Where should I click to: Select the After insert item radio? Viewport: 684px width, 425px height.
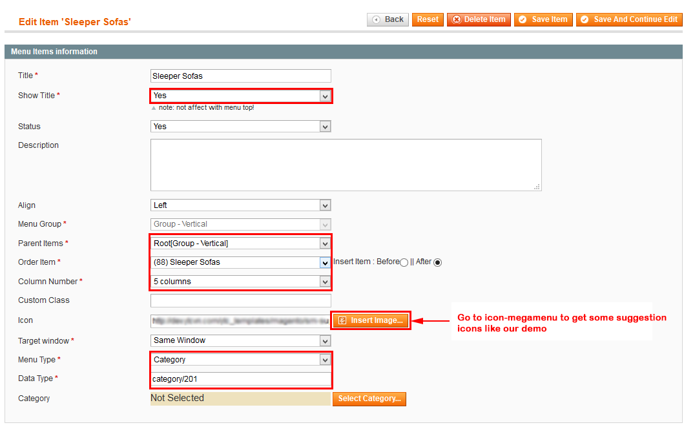click(x=438, y=262)
